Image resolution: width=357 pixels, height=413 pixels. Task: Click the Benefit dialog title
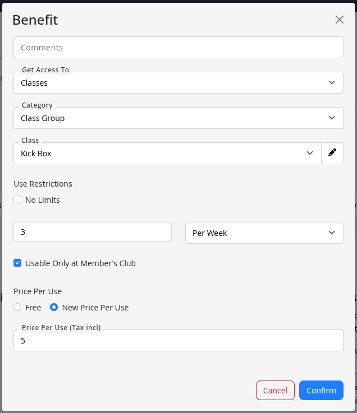(x=35, y=20)
